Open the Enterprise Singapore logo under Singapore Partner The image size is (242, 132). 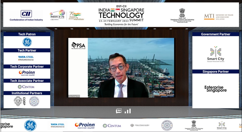(x=215, y=89)
